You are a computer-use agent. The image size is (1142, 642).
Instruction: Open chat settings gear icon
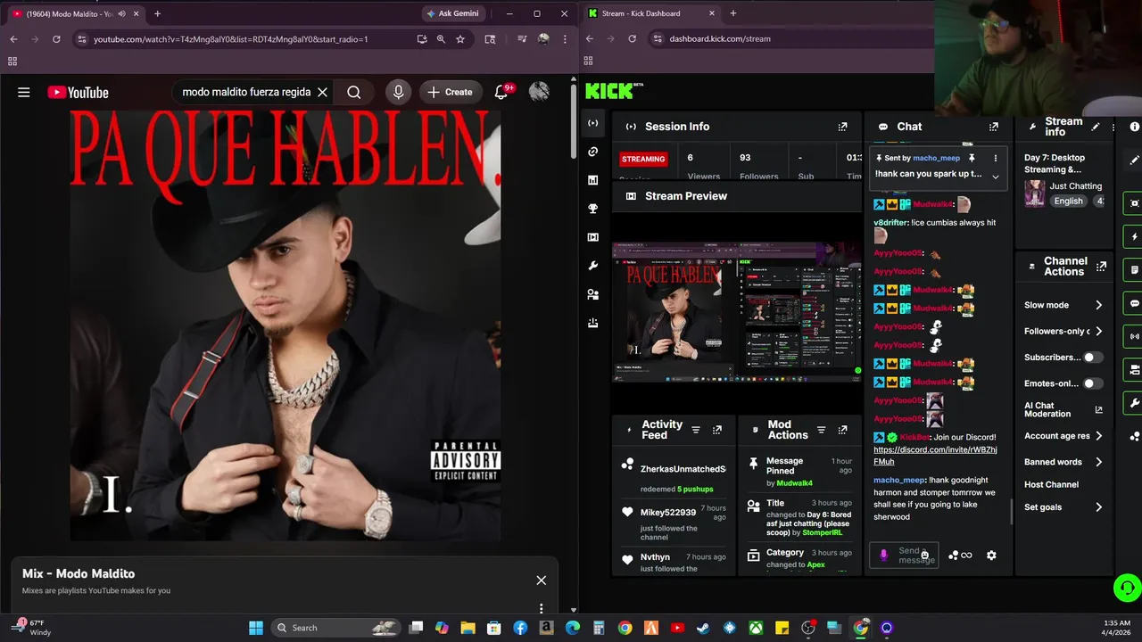point(991,556)
